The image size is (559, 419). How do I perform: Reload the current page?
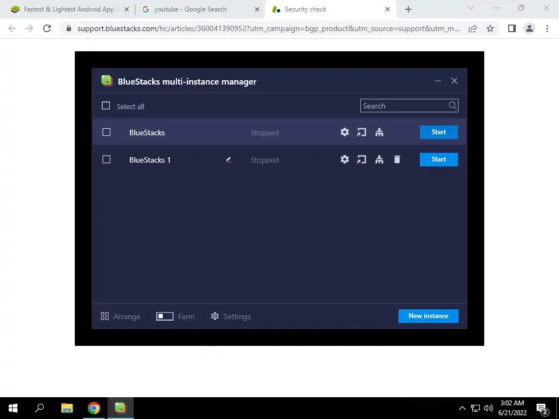[47, 28]
